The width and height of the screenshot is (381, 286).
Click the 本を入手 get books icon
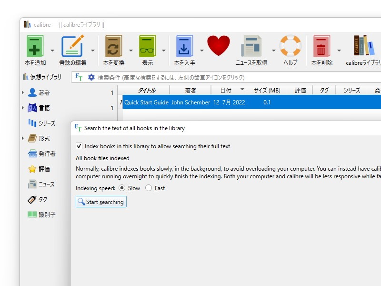[184, 46]
